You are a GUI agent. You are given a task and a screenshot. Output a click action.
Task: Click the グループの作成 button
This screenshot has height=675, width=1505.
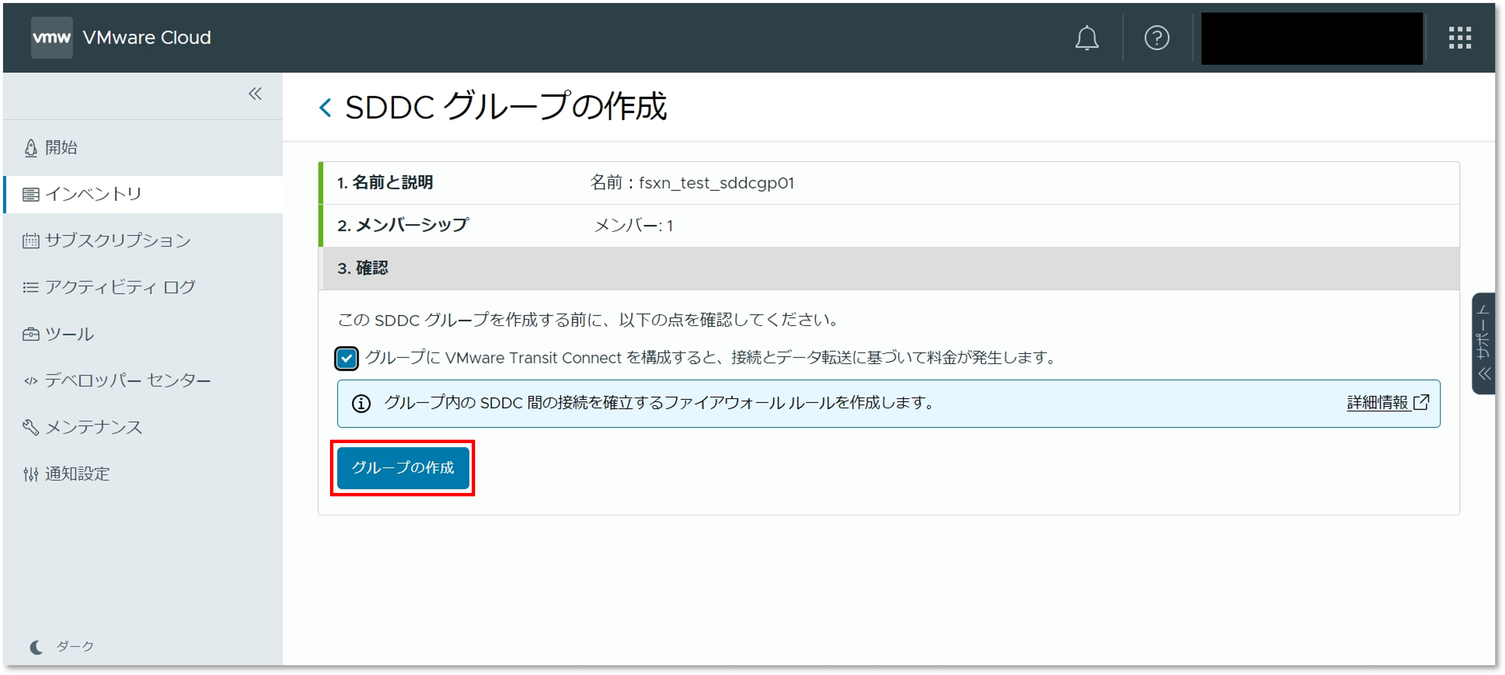(x=403, y=468)
